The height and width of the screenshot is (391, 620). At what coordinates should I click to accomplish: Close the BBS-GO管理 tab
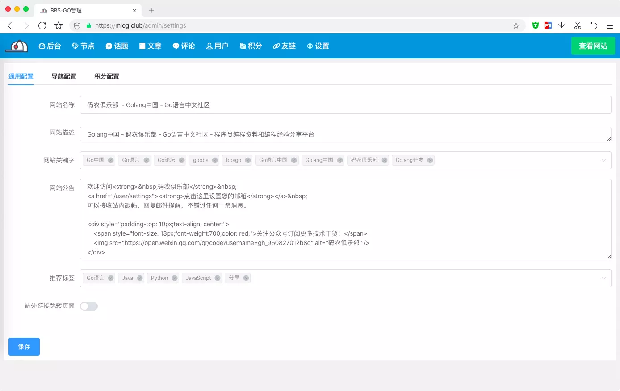pos(134,10)
